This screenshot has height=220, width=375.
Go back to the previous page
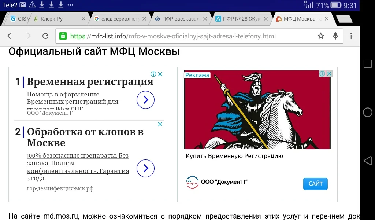click(x=10, y=36)
